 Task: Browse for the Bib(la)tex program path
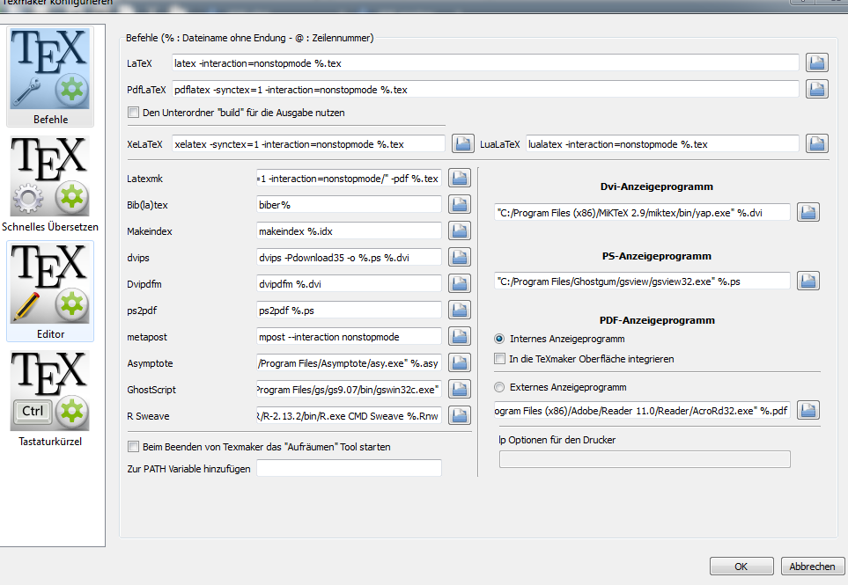point(459,203)
